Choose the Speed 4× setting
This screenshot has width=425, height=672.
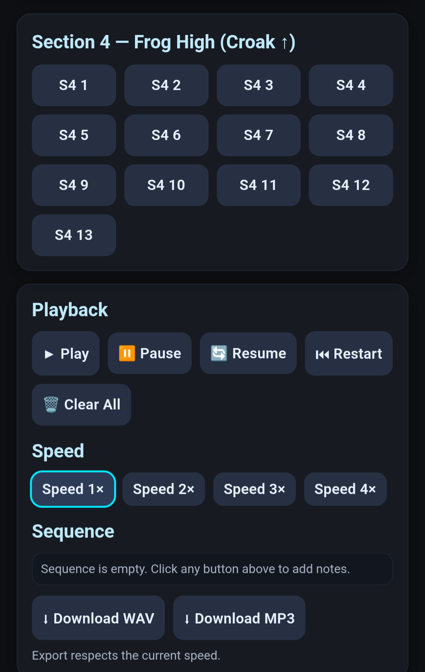(346, 489)
